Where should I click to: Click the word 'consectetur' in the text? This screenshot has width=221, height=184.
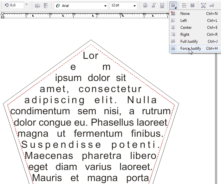(110, 89)
